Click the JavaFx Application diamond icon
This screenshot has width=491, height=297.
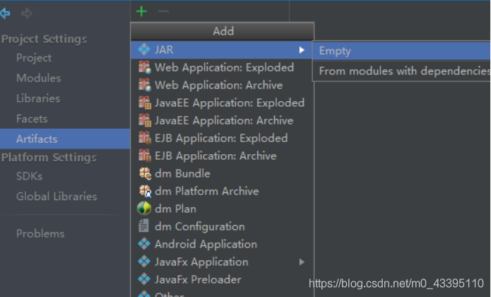(x=144, y=262)
